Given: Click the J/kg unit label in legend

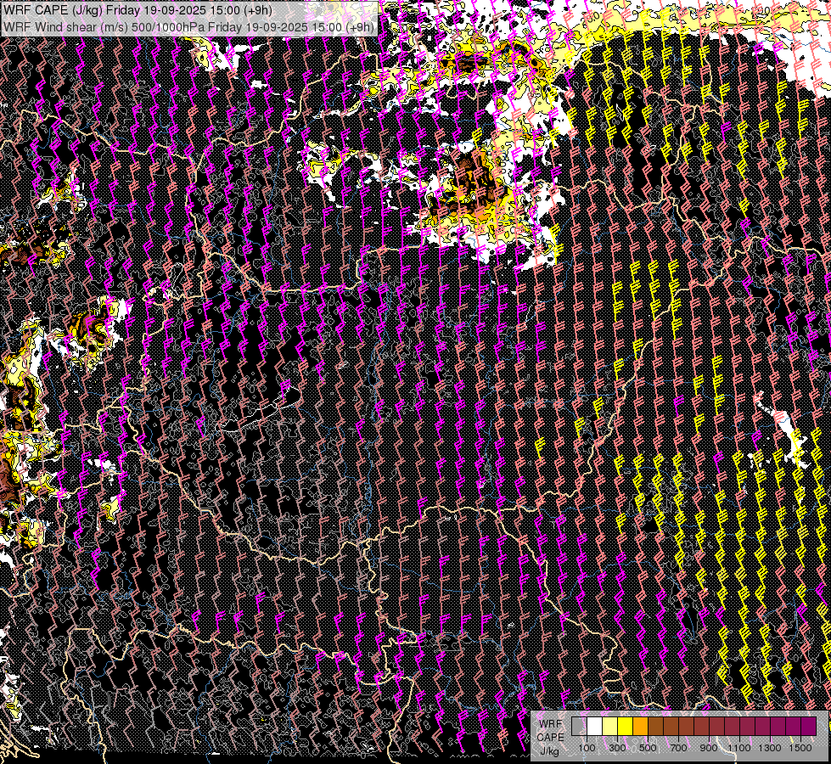Looking at the screenshot, I should (550, 750).
